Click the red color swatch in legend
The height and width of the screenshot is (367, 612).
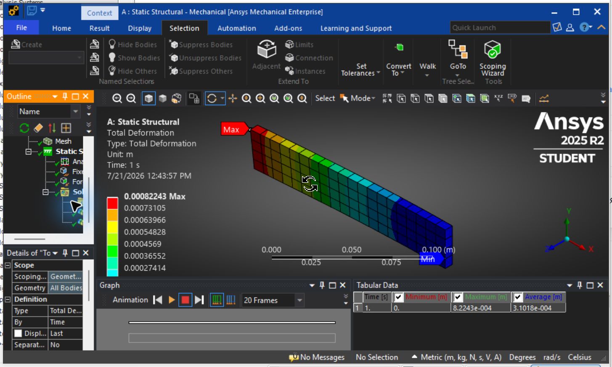click(x=112, y=203)
